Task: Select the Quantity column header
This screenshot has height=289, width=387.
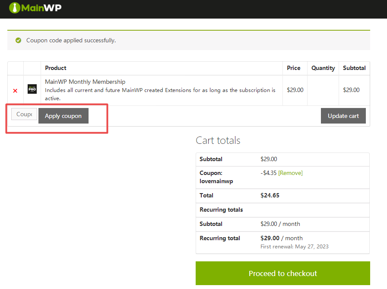Action: point(323,68)
